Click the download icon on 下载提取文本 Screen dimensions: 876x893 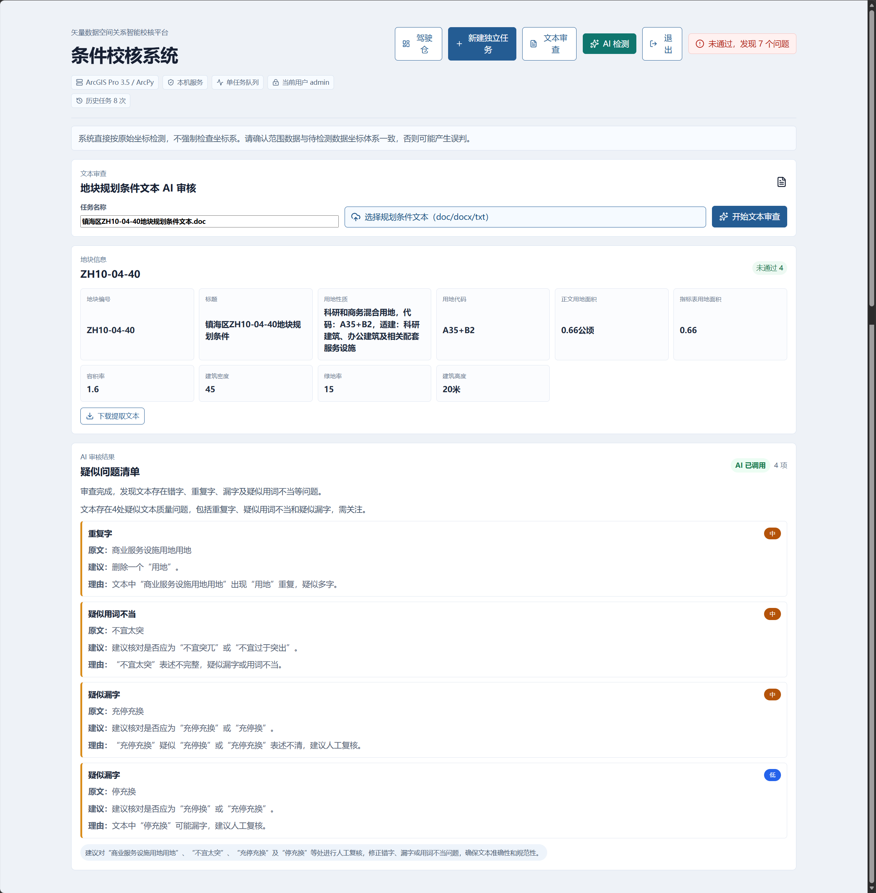[x=90, y=416]
